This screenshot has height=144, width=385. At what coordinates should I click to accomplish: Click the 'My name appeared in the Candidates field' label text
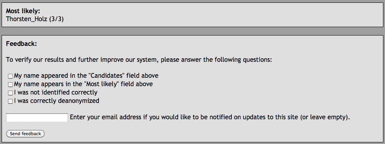click(86, 76)
